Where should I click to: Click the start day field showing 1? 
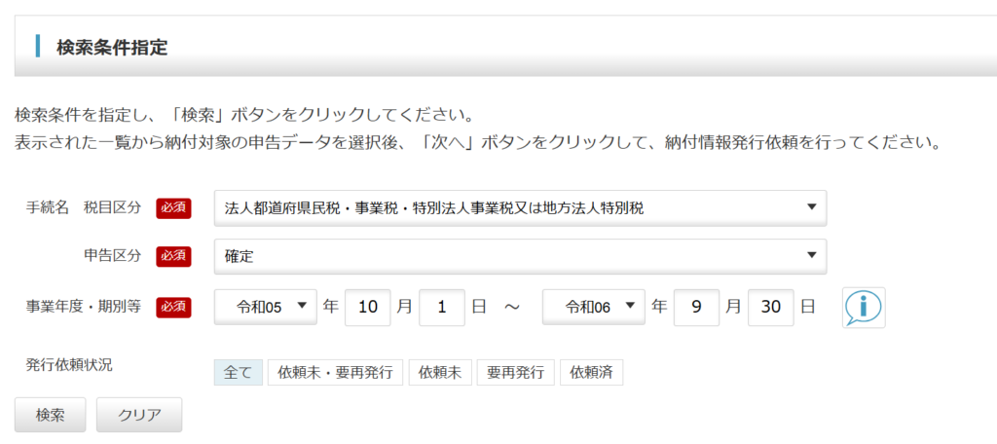[x=442, y=307]
